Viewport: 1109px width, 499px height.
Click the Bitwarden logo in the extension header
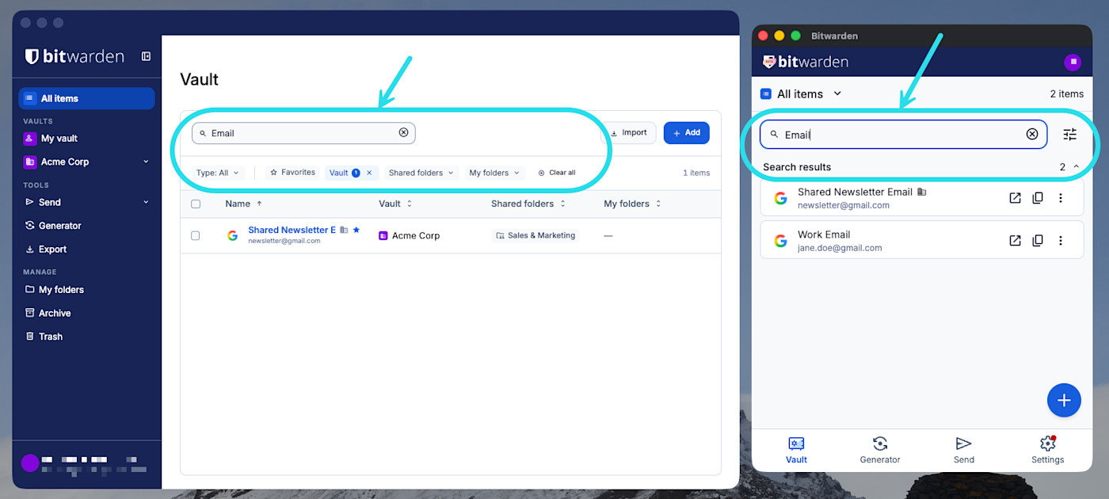point(806,62)
